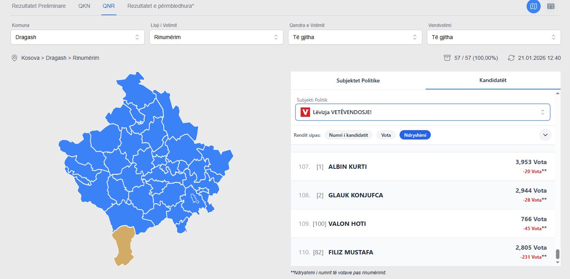Open the Subjektet Politike tab

tap(358, 80)
